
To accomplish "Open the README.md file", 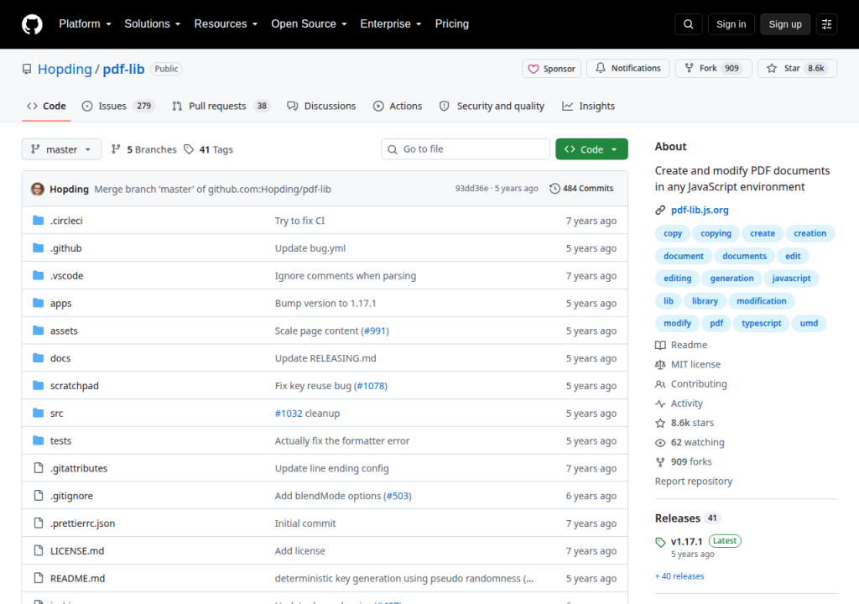I will pos(77,578).
